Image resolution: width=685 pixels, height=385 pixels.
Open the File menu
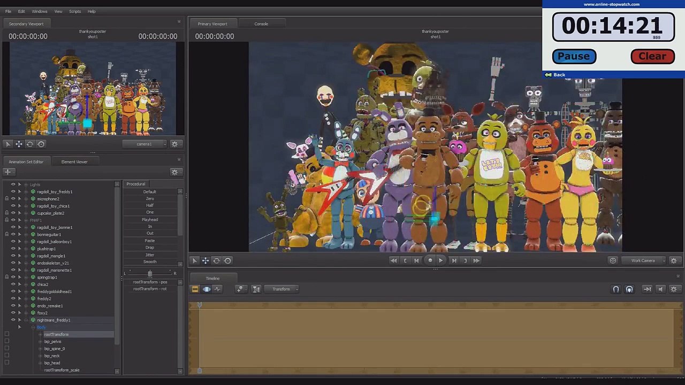(x=9, y=11)
